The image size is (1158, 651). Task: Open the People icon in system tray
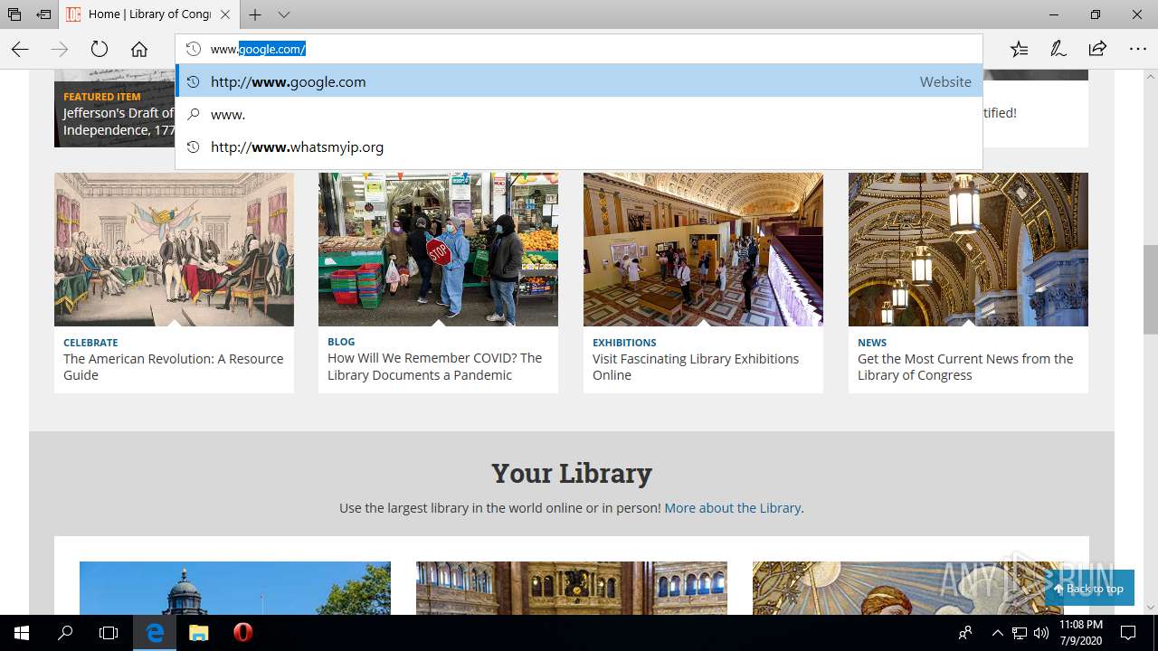[x=965, y=633]
